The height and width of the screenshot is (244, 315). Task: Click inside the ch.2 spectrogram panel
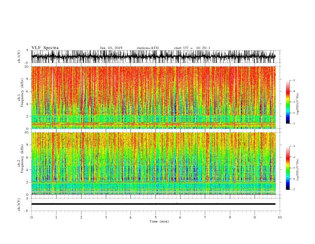[153, 163]
